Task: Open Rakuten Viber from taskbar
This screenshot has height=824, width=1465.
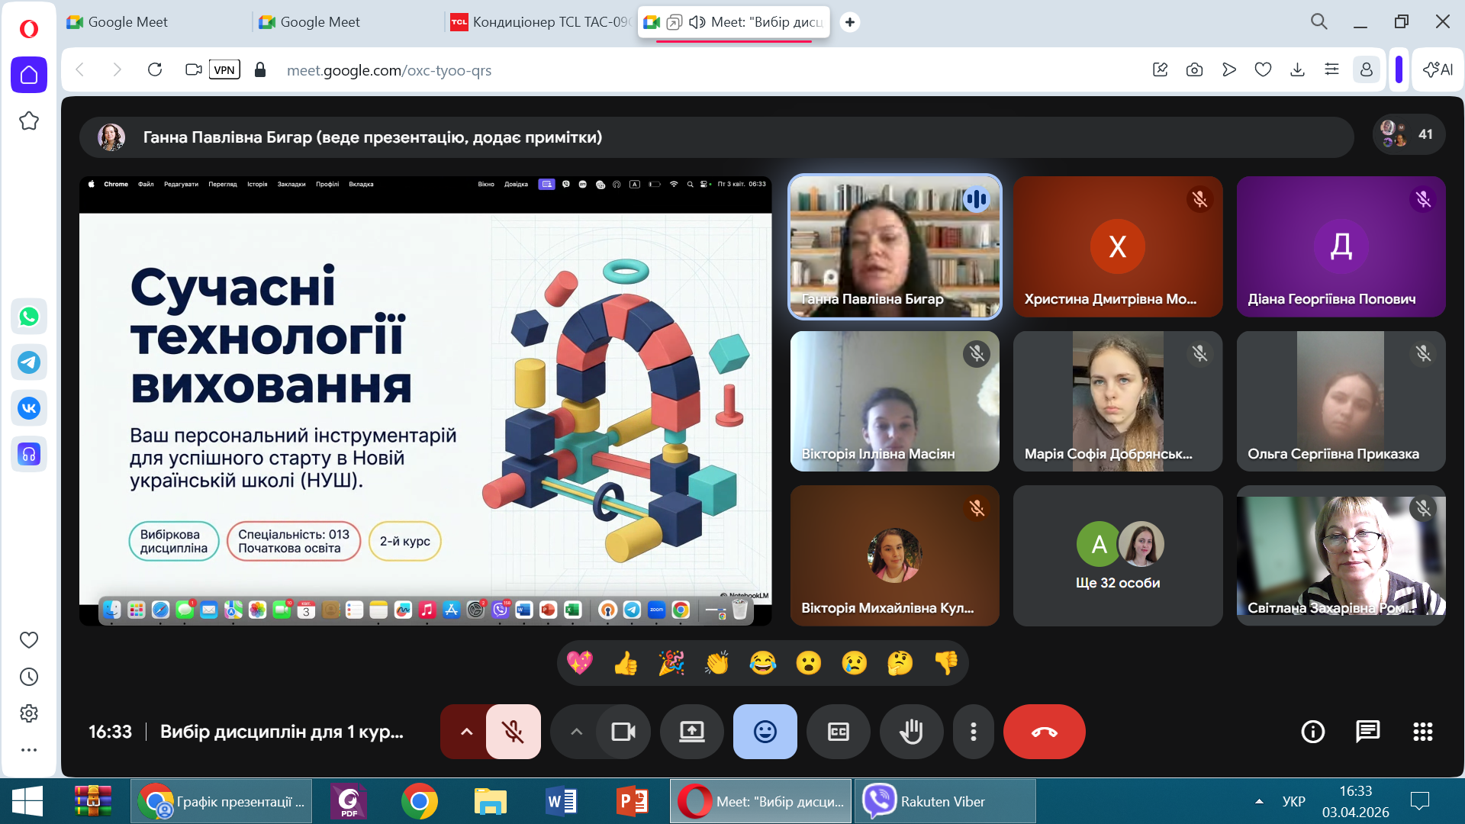Action: coord(945,801)
